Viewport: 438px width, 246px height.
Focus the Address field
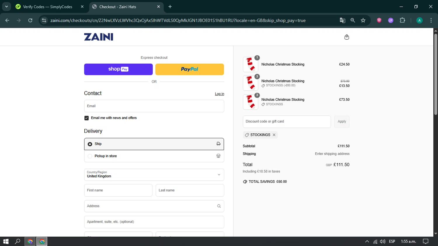(154, 206)
